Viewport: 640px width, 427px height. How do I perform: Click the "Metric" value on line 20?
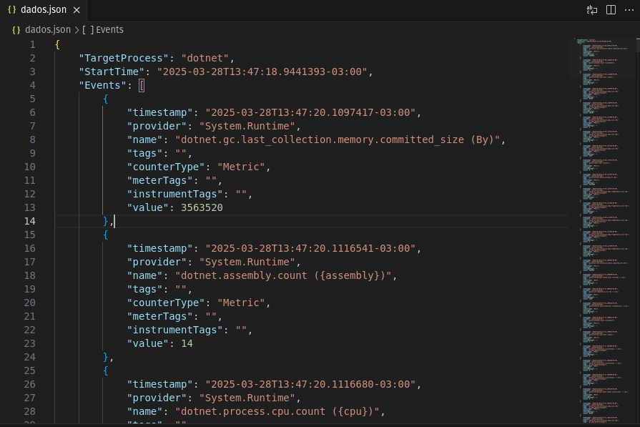coord(241,303)
